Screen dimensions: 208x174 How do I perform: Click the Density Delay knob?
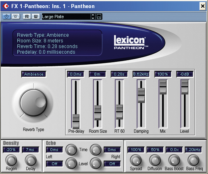tap(31, 160)
